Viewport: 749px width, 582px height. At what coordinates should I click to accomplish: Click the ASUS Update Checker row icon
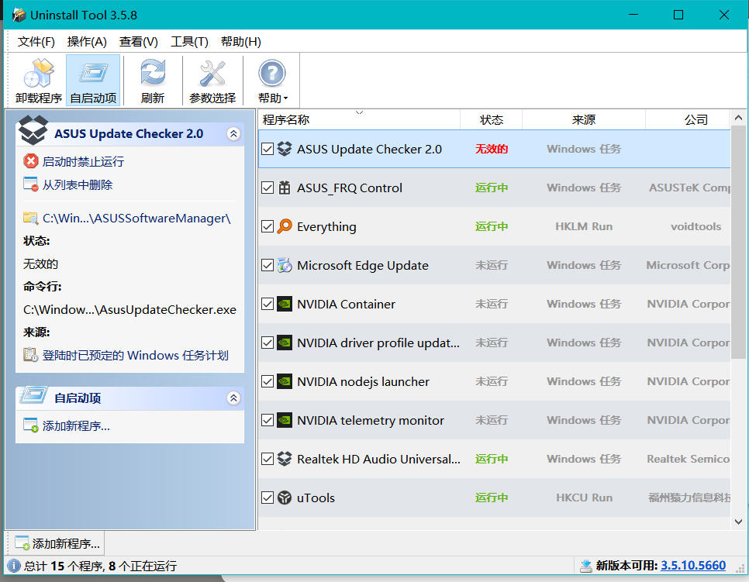tap(285, 149)
